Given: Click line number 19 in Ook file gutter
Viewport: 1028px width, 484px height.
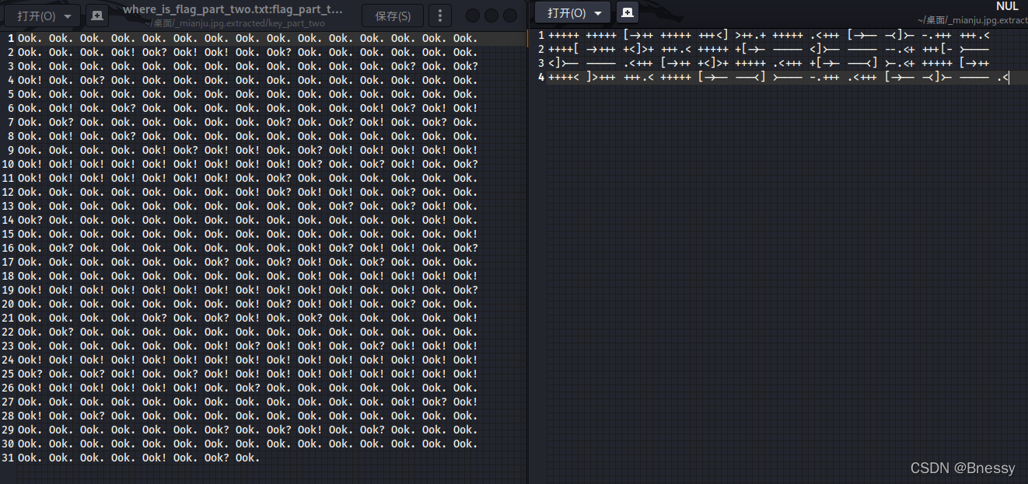Looking at the screenshot, I should click(8, 290).
